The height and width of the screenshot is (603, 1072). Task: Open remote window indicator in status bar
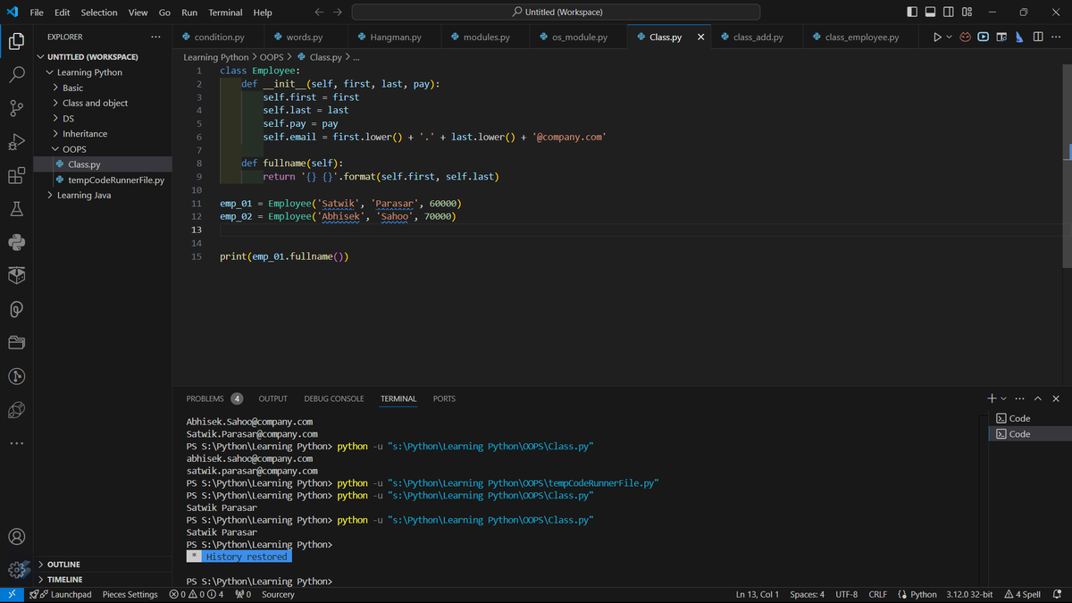pyautogui.click(x=11, y=594)
